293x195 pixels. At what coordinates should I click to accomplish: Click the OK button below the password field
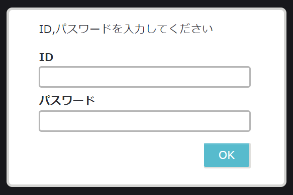227,155
